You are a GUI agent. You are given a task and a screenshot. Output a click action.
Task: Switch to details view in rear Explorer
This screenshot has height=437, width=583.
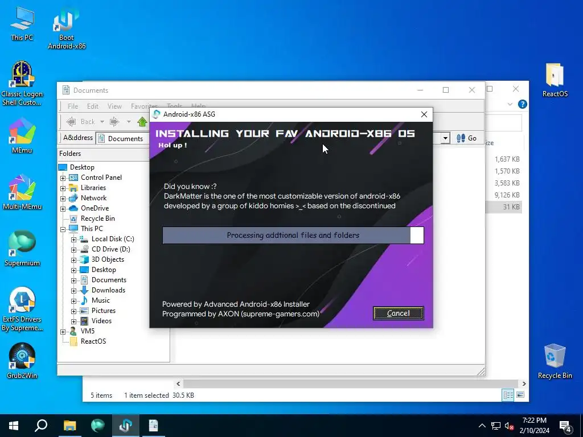point(508,395)
